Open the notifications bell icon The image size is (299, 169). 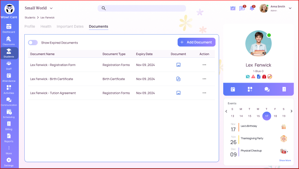(x=252, y=8)
